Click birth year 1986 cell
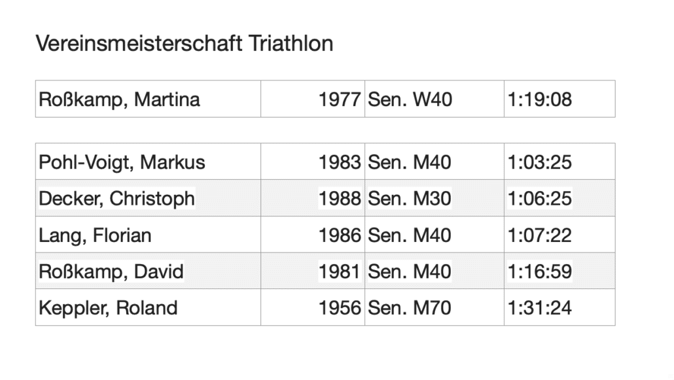The width and height of the screenshot is (674, 380). click(x=313, y=235)
